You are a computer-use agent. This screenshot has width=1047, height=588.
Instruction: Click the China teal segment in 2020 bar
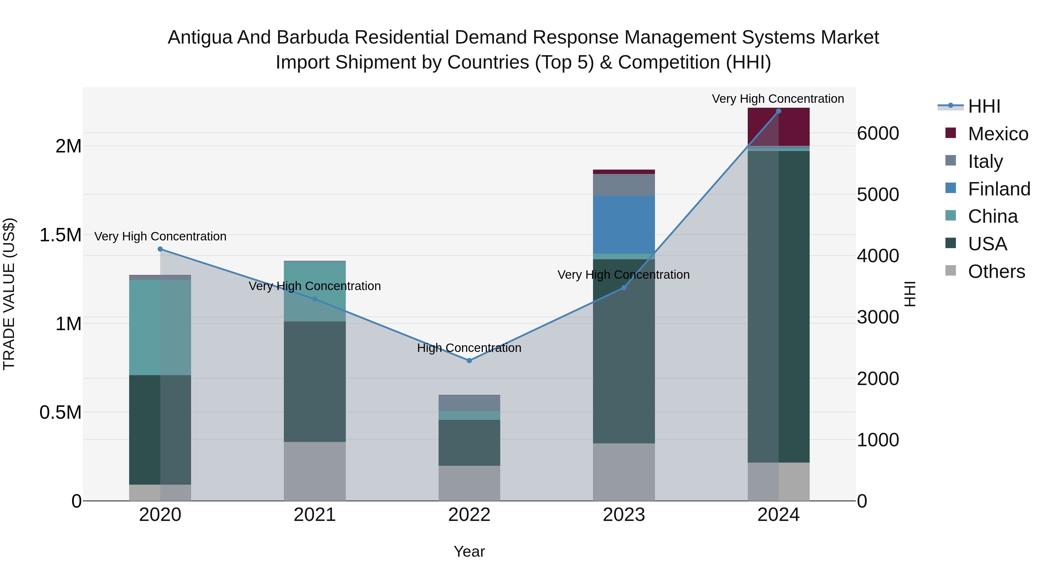point(160,328)
